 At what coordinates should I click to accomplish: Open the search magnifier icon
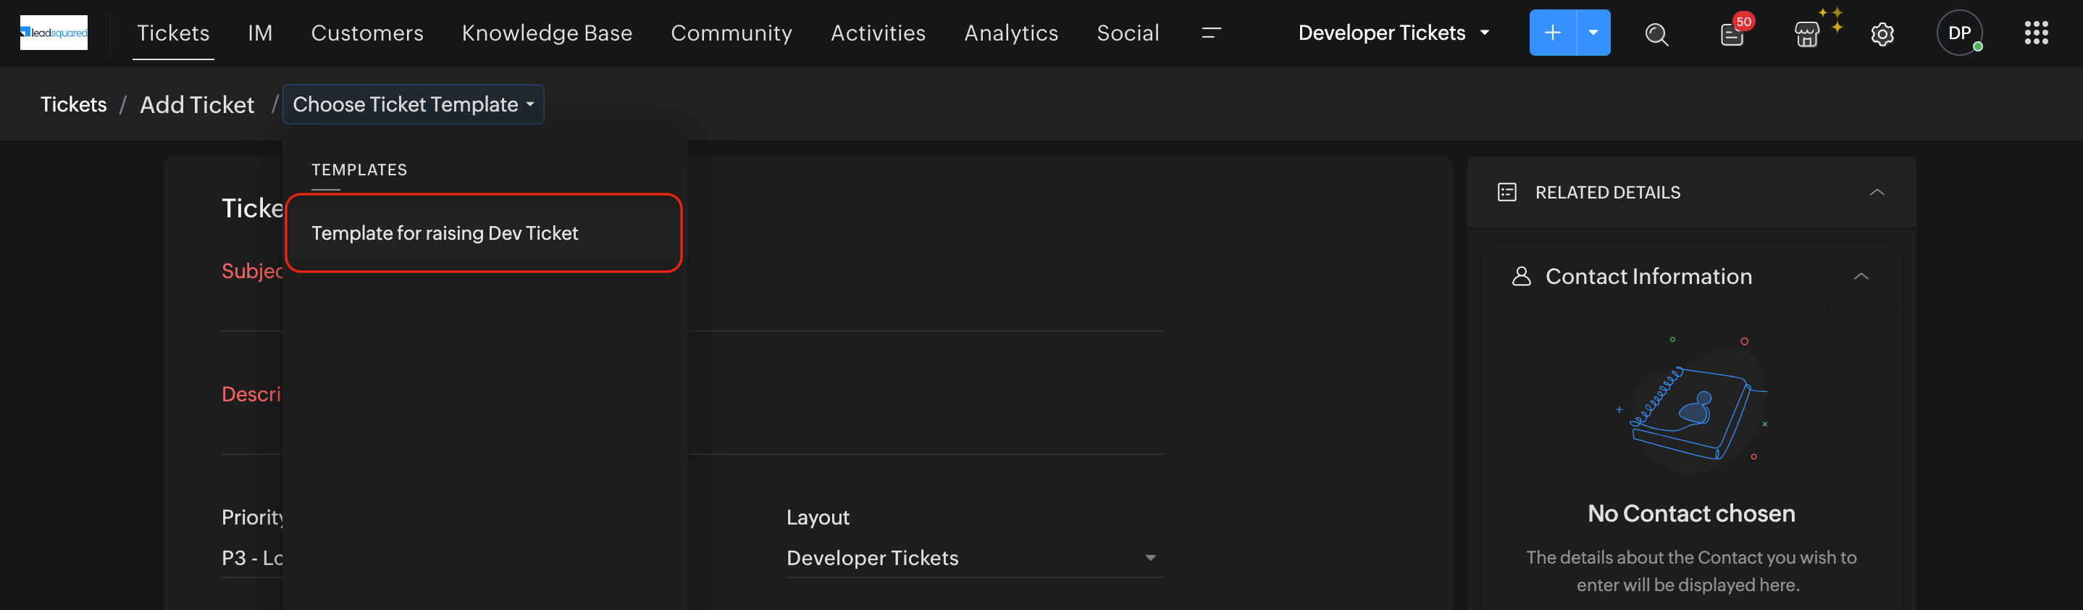1656,34
